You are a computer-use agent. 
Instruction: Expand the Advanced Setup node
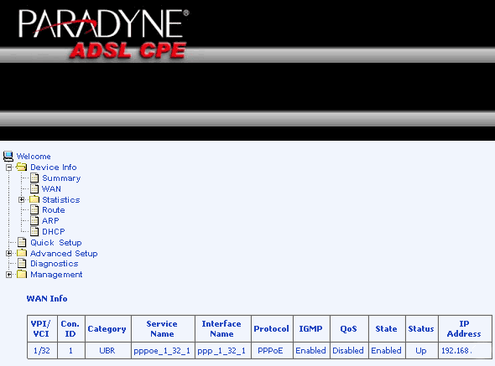[9, 253]
